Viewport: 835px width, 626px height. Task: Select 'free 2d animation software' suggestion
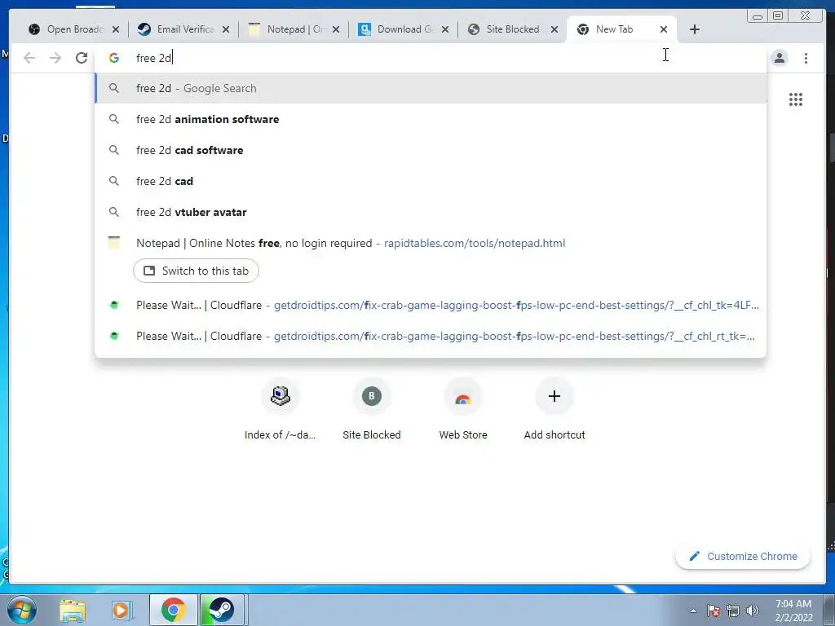(x=431, y=119)
